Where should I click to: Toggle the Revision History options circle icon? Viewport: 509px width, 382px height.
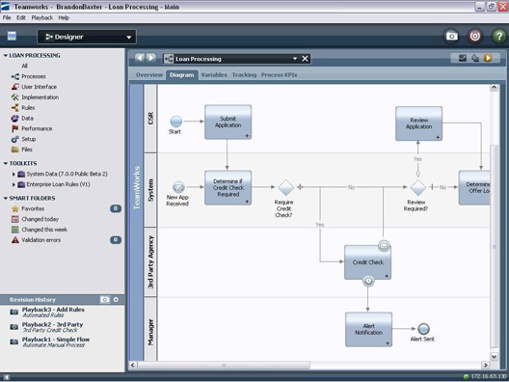tap(116, 299)
